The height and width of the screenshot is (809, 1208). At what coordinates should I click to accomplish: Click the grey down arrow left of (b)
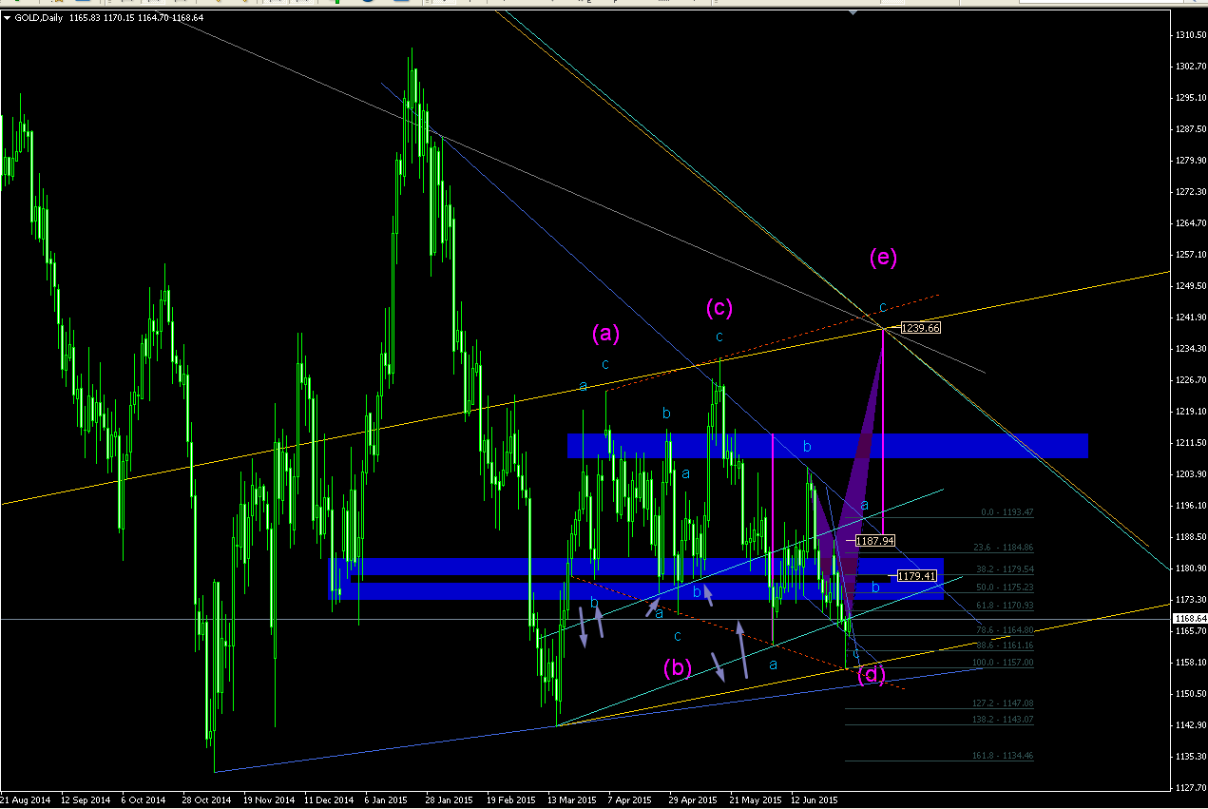click(x=583, y=628)
